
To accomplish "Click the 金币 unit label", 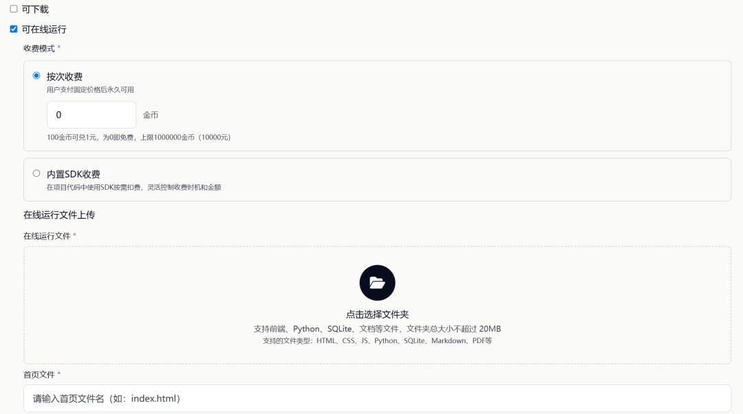I will pyautogui.click(x=151, y=115).
